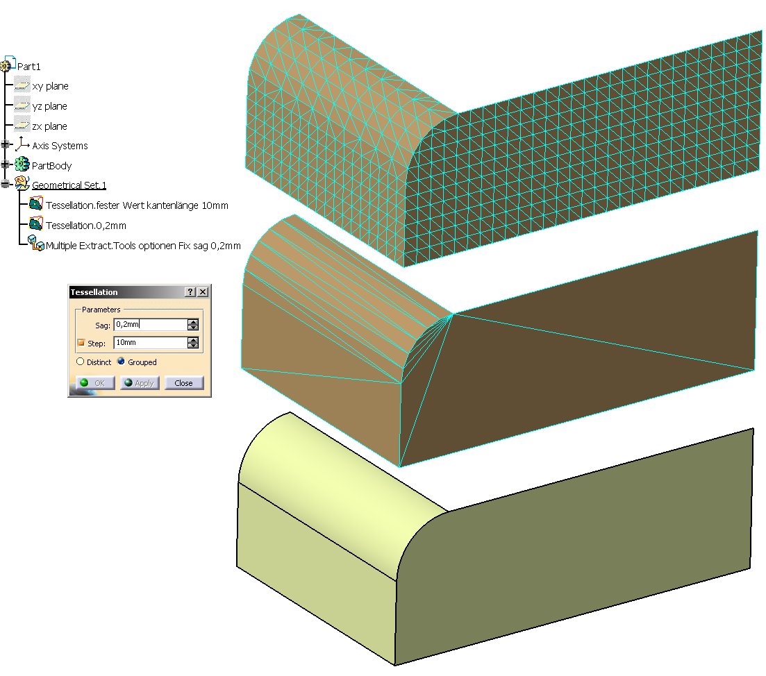Select the Geometrical Set.1 label
The image size is (766, 676).
[x=69, y=185]
